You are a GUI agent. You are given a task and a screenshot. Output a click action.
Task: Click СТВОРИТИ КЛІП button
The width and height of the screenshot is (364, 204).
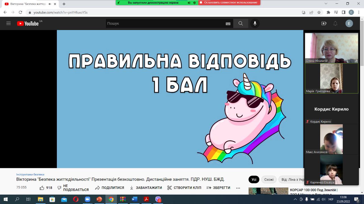click(184, 188)
